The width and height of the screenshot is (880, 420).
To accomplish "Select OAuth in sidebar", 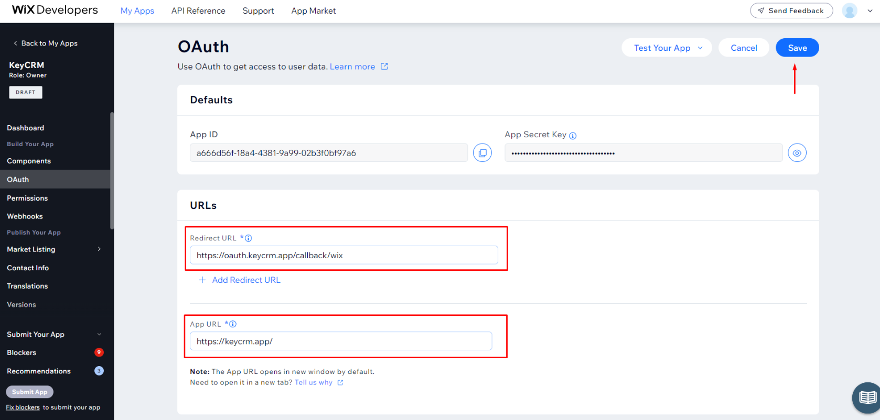I will (55, 179).
